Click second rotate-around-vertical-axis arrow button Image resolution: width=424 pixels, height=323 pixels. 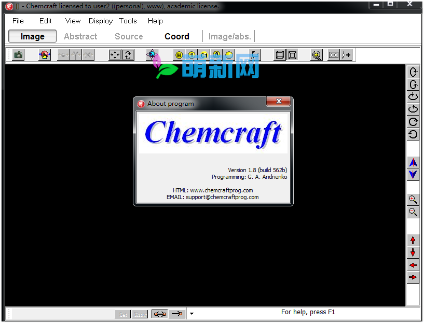pyautogui.click(x=413, y=85)
